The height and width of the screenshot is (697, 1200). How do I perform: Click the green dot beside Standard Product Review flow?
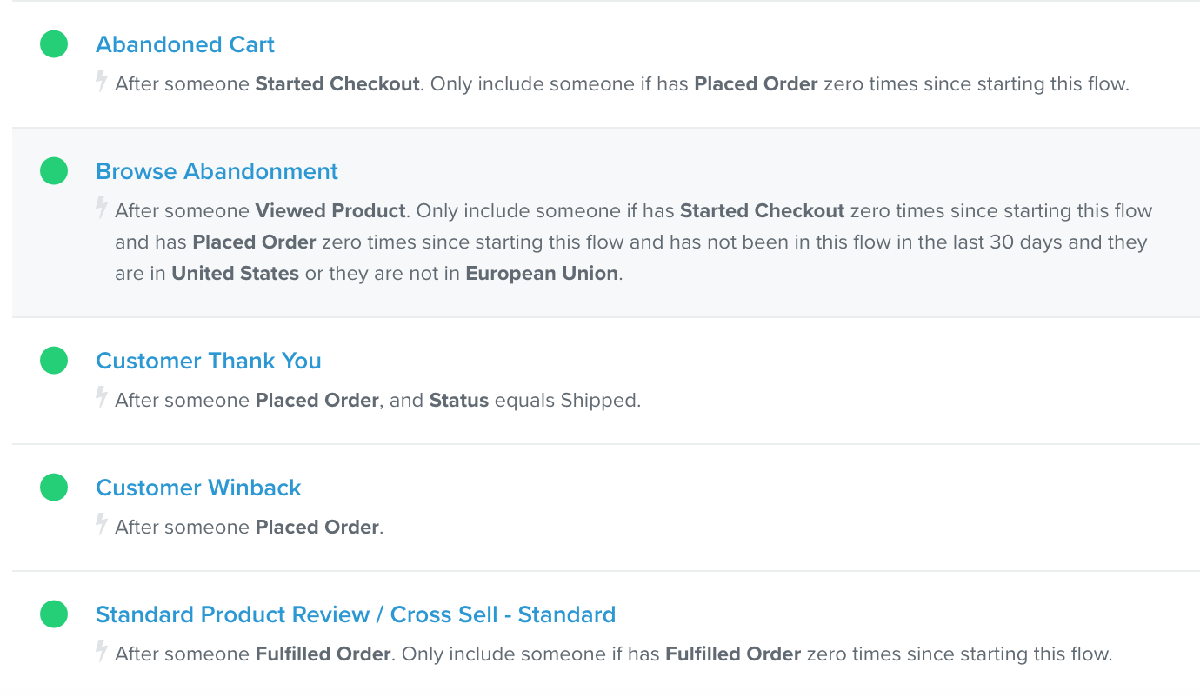click(x=54, y=614)
